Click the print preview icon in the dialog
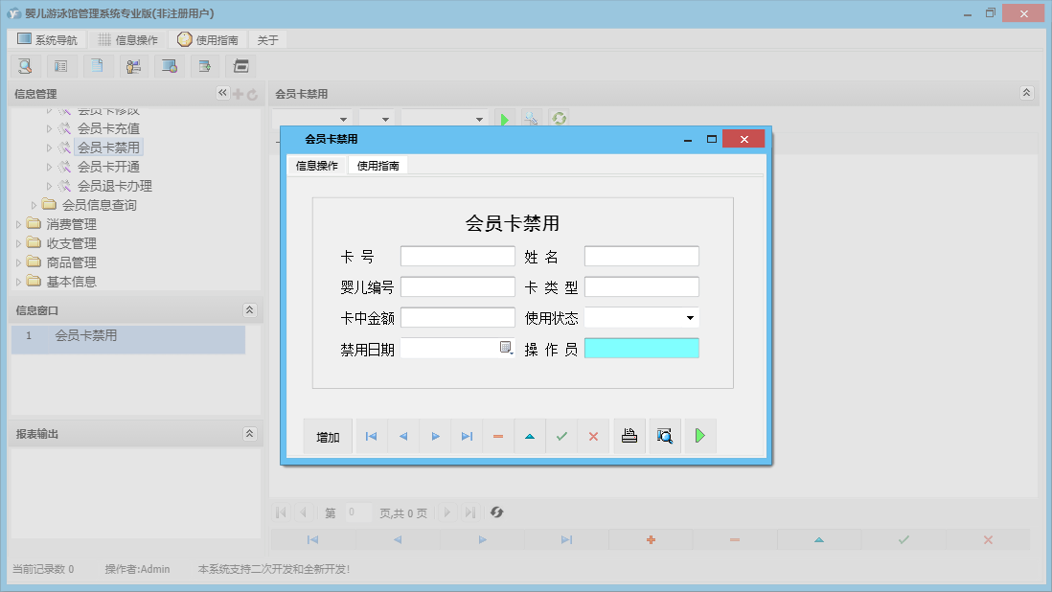The width and height of the screenshot is (1052, 592). [x=664, y=436]
